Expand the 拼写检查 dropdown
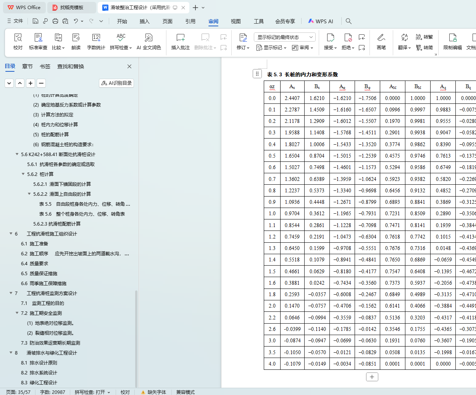476x395 pixels. pyautogui.click(x=130, y=48)
